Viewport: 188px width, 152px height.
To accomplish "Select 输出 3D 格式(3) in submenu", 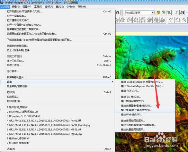I will click(145, 97).
